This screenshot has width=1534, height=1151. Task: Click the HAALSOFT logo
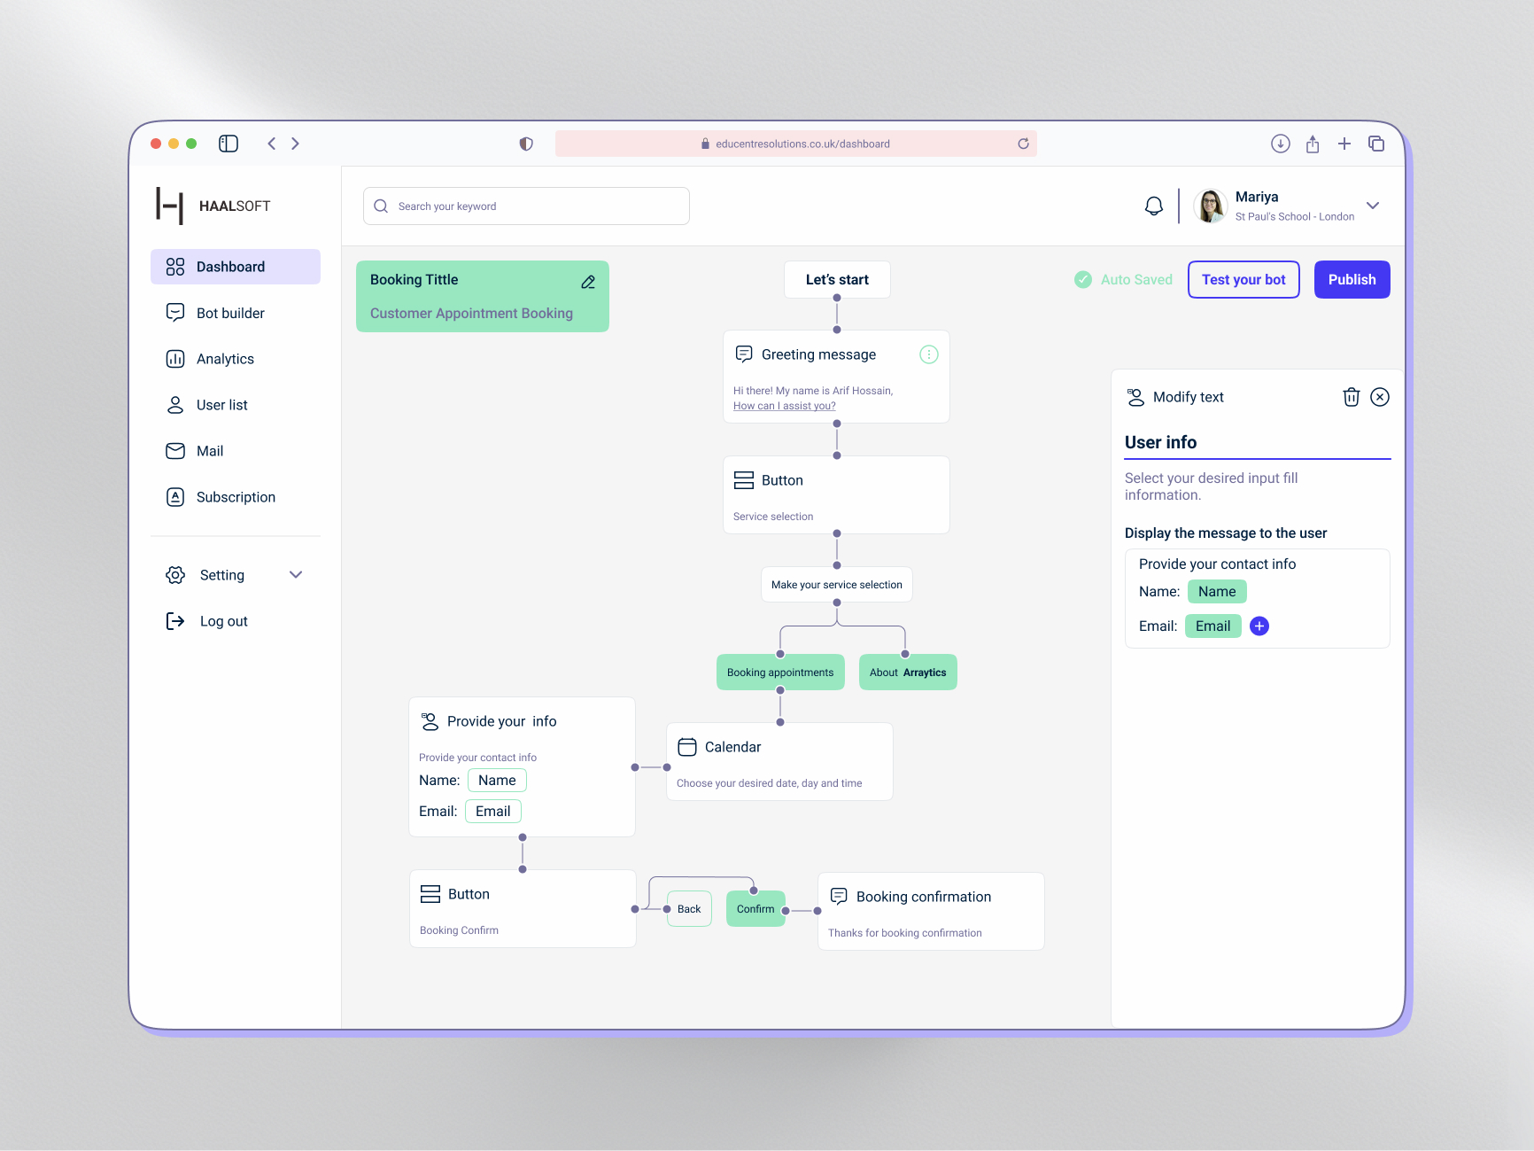point(213,206)
